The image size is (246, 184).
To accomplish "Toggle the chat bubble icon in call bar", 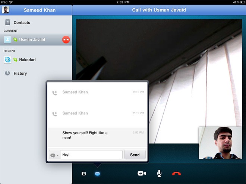I will (97, 174).
